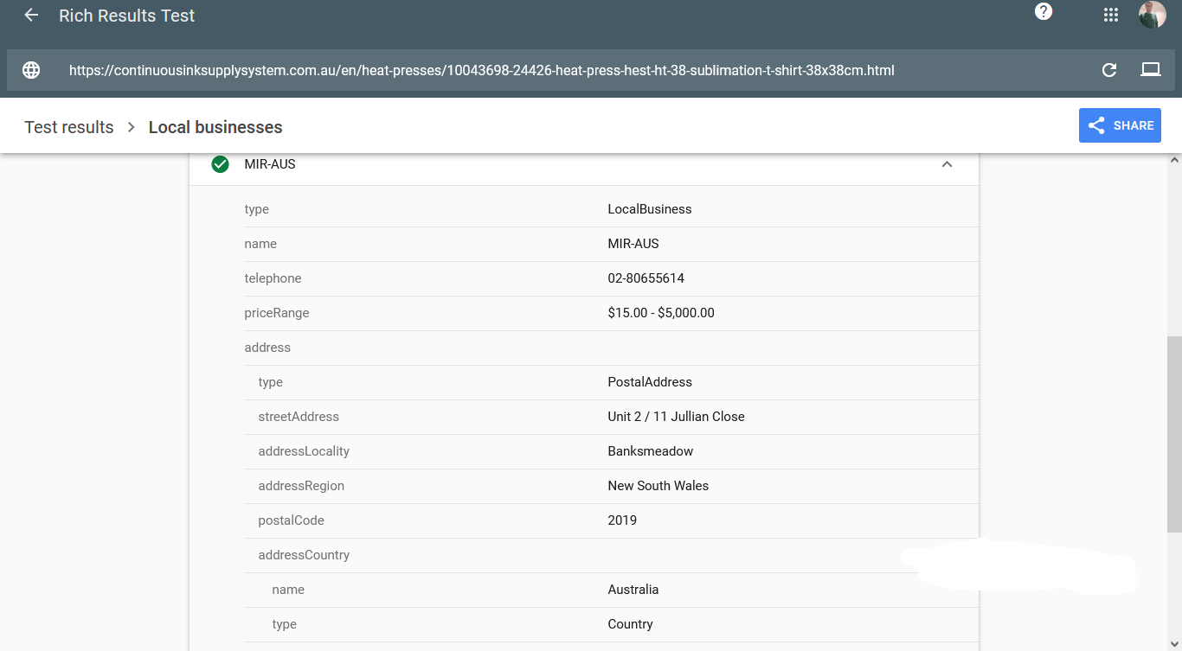Click the address property label
This screenshot has width=1182, height=651.
click(267, 348)
